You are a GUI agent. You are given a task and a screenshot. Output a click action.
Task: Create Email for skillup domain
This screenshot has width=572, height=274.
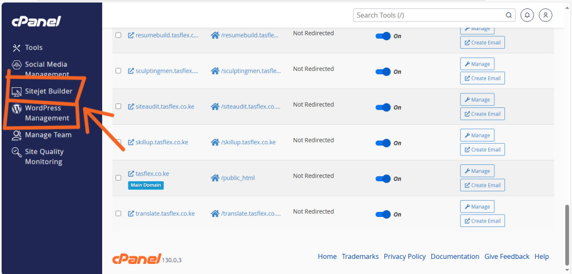click(x=483, y=149)
